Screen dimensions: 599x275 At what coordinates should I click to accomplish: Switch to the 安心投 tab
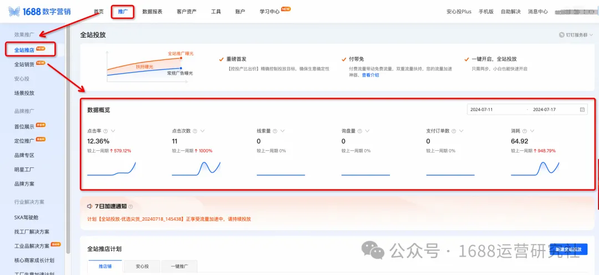click(142, 266)
